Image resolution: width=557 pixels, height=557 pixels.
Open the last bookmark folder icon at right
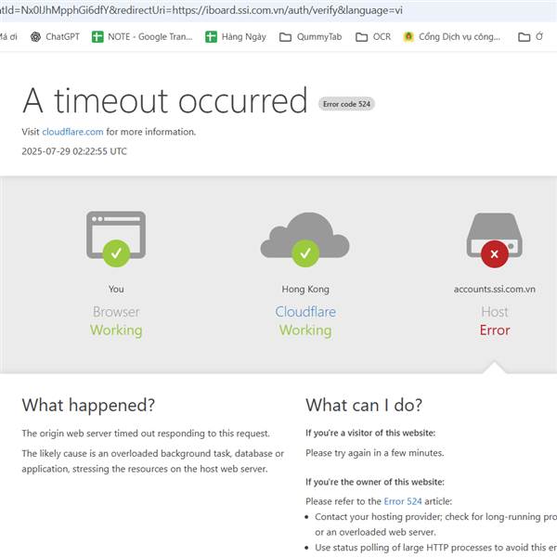pos(524,37)
